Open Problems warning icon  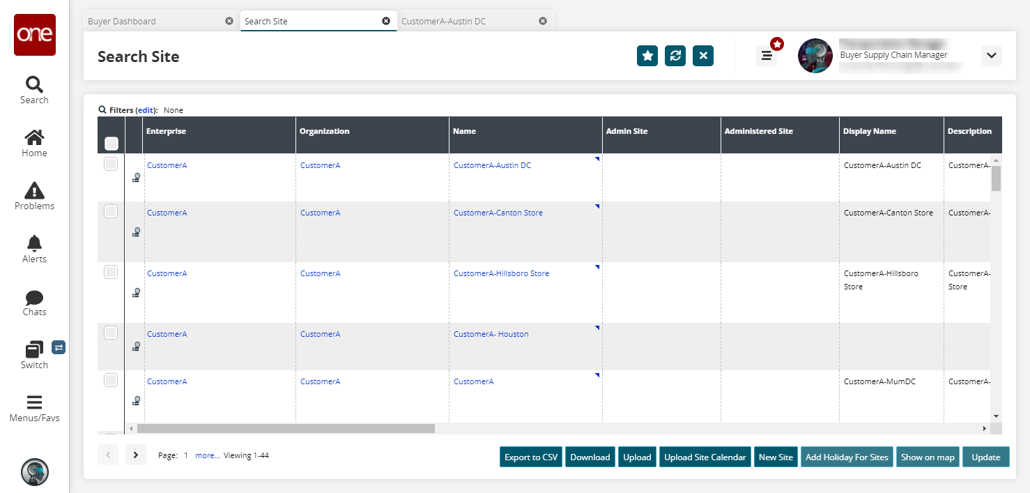point(34,196)
